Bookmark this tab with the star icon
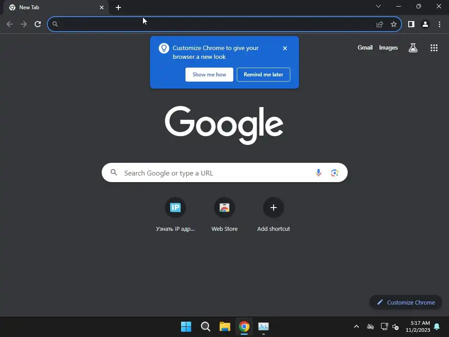Screen dimensions: 449x337 click(394, 24)
